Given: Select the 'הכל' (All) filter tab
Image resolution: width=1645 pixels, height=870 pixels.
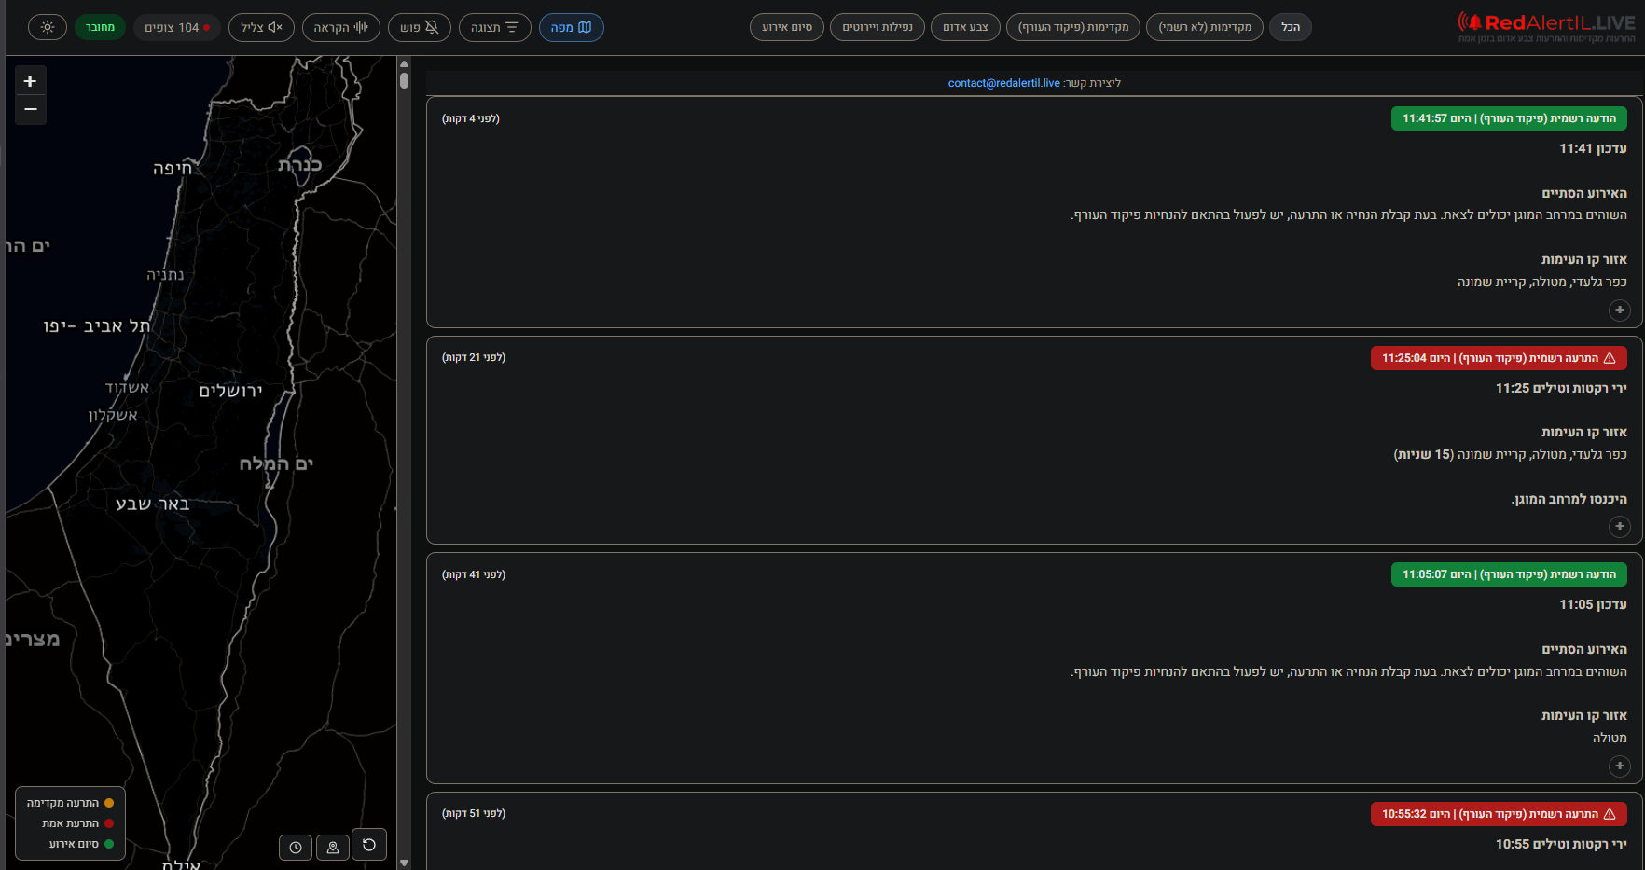Looking at the screenshot, I should (1290, 27).
